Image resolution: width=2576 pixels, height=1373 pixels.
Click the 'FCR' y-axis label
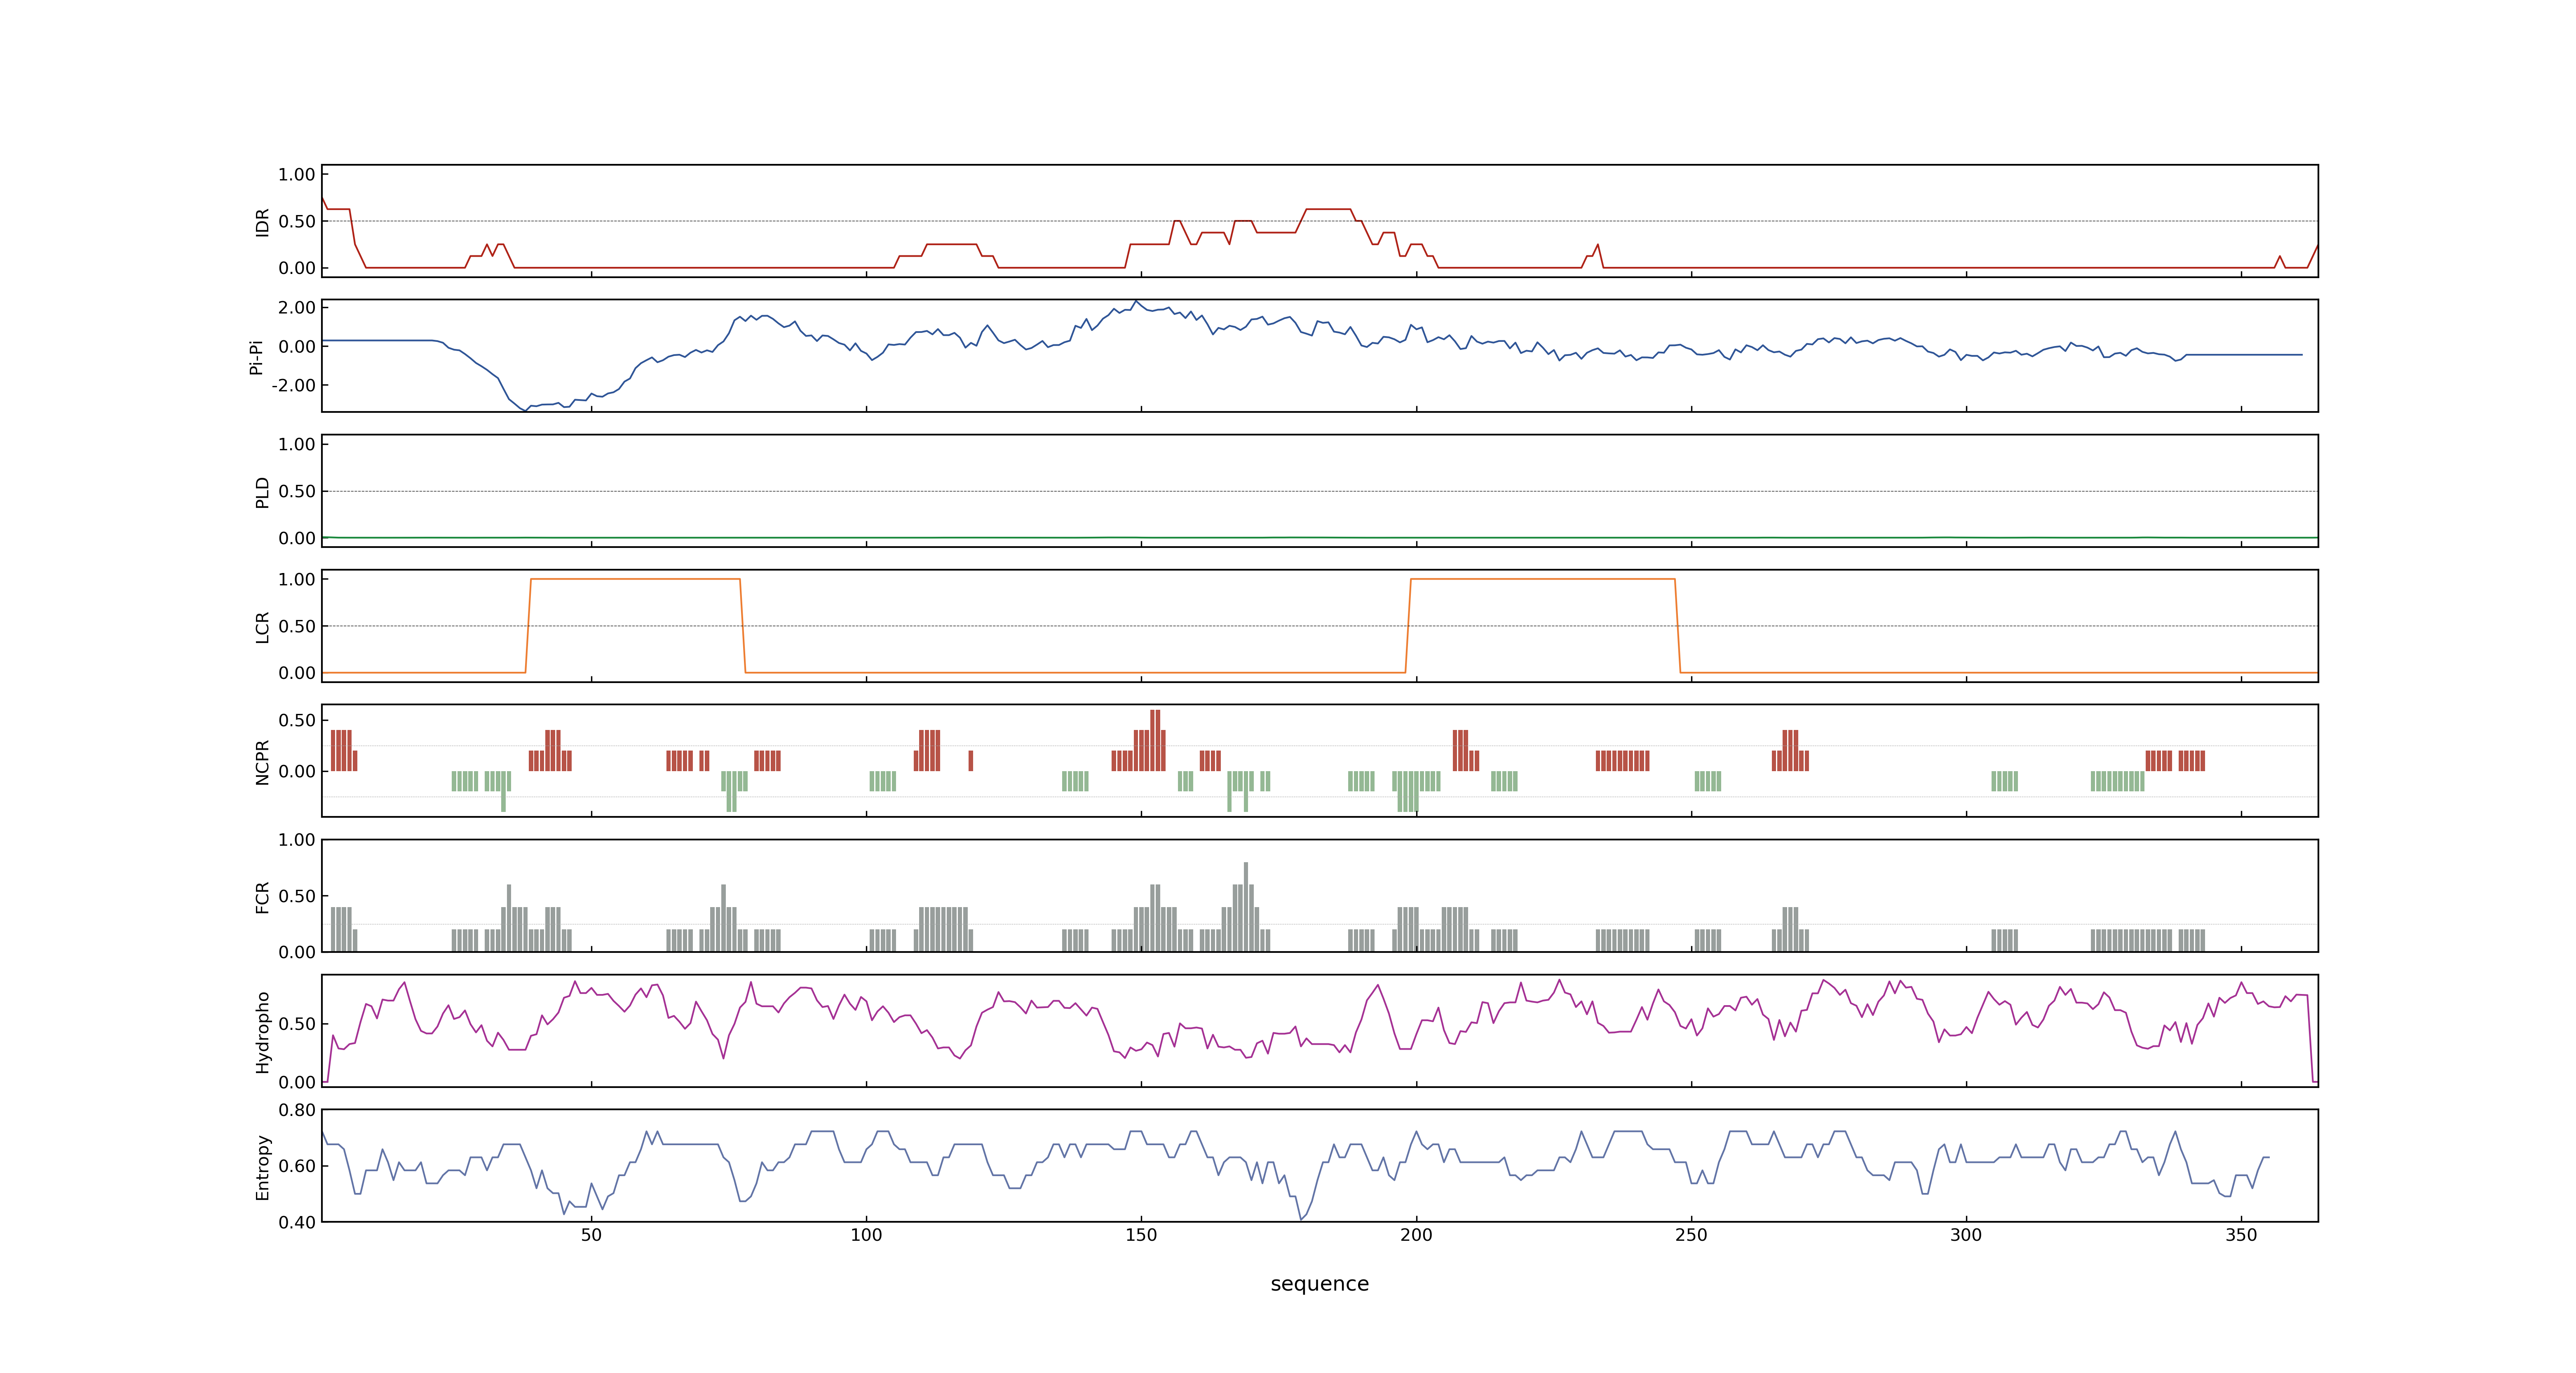click(x=263, y=896)
